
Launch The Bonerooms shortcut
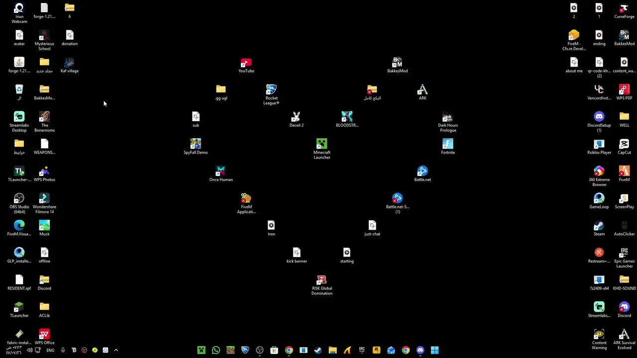click(x=44, y=122)
